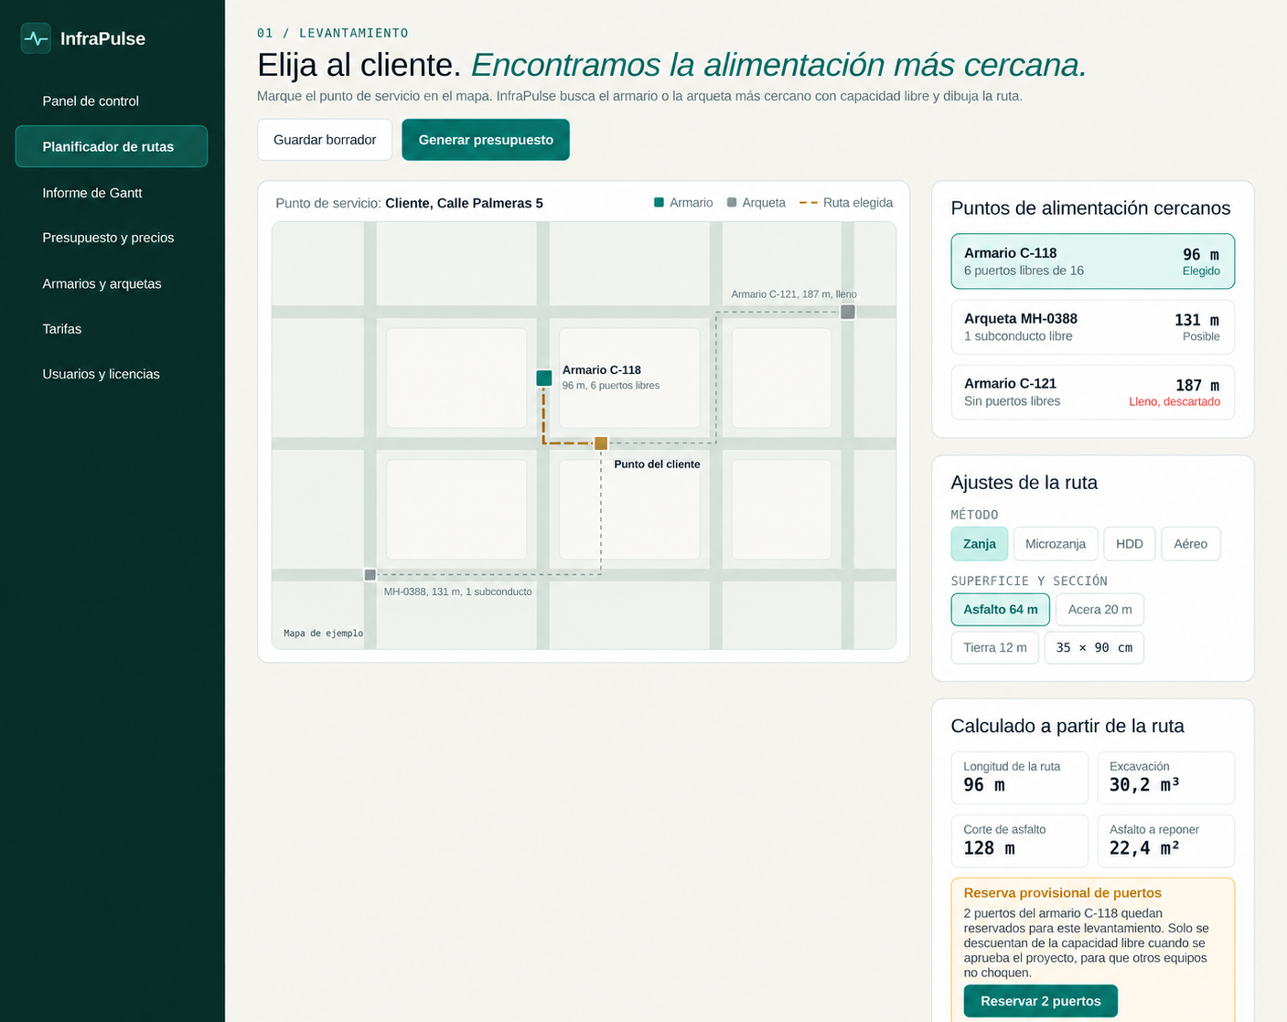Click the 'Lleno, descartado' status text
Viewport: 1287px width, 1022px height.
[x=1174, y=402]
